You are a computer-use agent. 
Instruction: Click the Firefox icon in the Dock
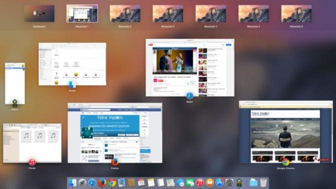(102, 183)
